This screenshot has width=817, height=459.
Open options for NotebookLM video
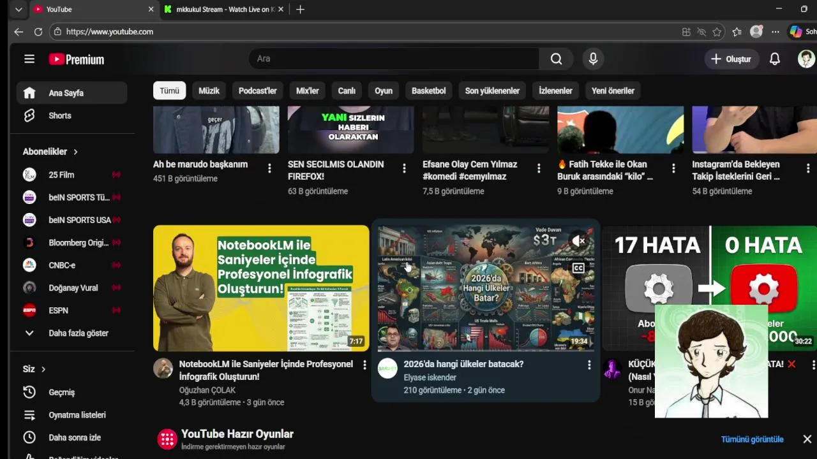[364, 365]
